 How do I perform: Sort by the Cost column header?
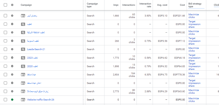point(182,5)
